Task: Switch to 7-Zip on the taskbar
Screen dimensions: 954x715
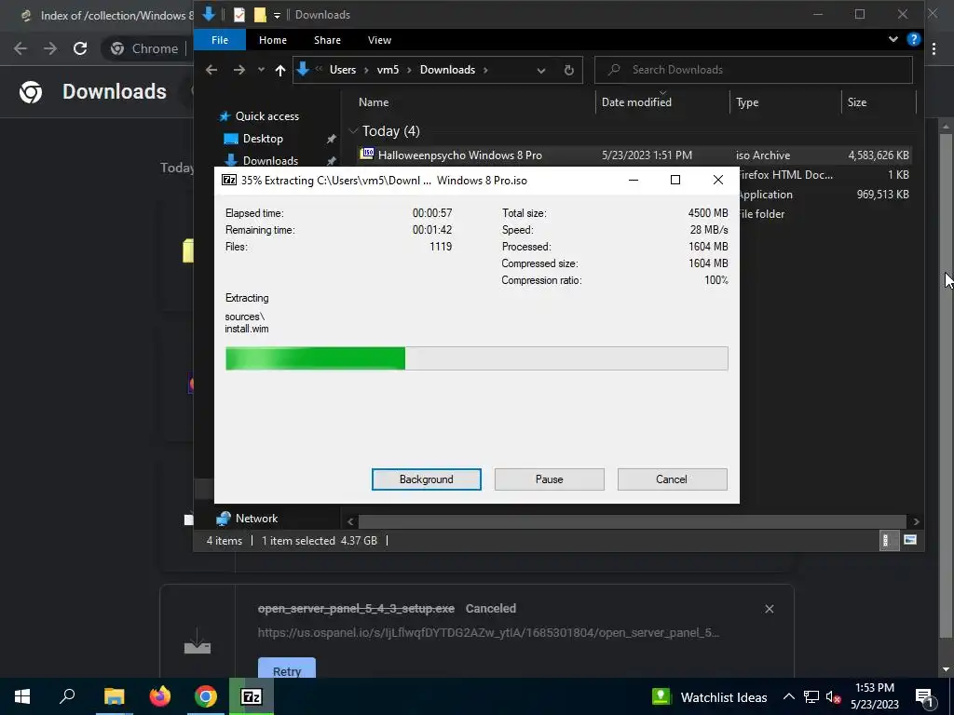Action: tap(252, 696)
